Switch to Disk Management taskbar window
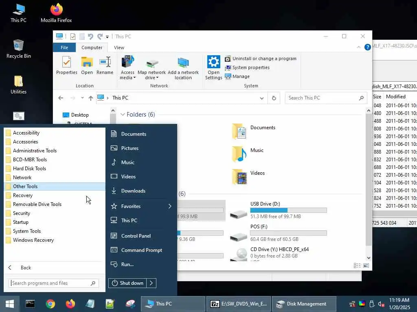 point(304,304)
